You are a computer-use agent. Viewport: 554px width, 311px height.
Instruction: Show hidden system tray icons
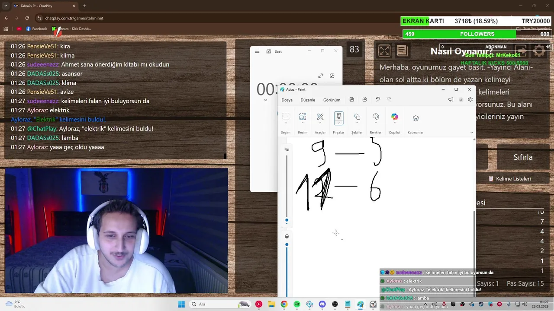click(426, 304)
